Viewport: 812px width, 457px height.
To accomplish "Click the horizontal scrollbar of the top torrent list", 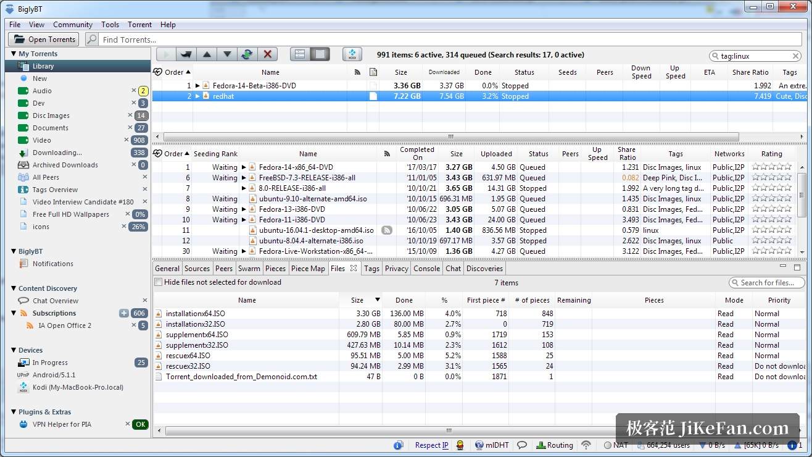I will coord(450,137).
